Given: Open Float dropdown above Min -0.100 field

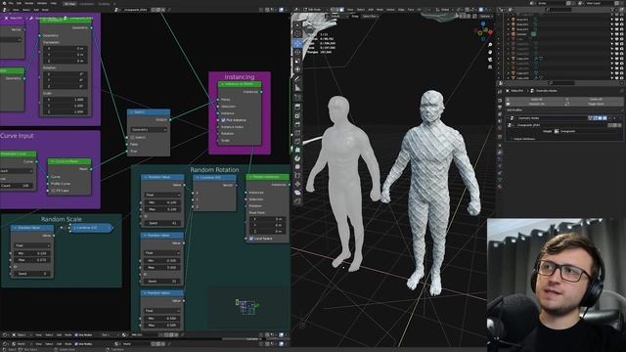Looking at the screenshot, I should 162,195.
